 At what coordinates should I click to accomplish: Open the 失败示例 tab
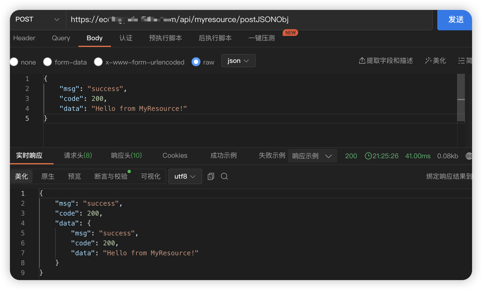pos(272,155)
